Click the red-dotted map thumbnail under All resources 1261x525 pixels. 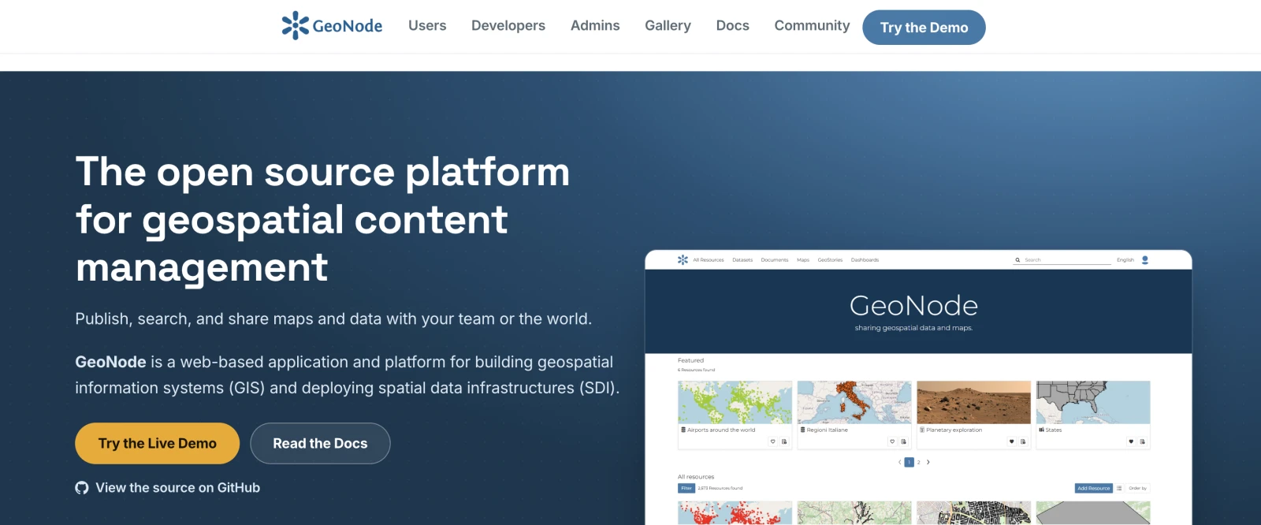(x=735, y=513)
